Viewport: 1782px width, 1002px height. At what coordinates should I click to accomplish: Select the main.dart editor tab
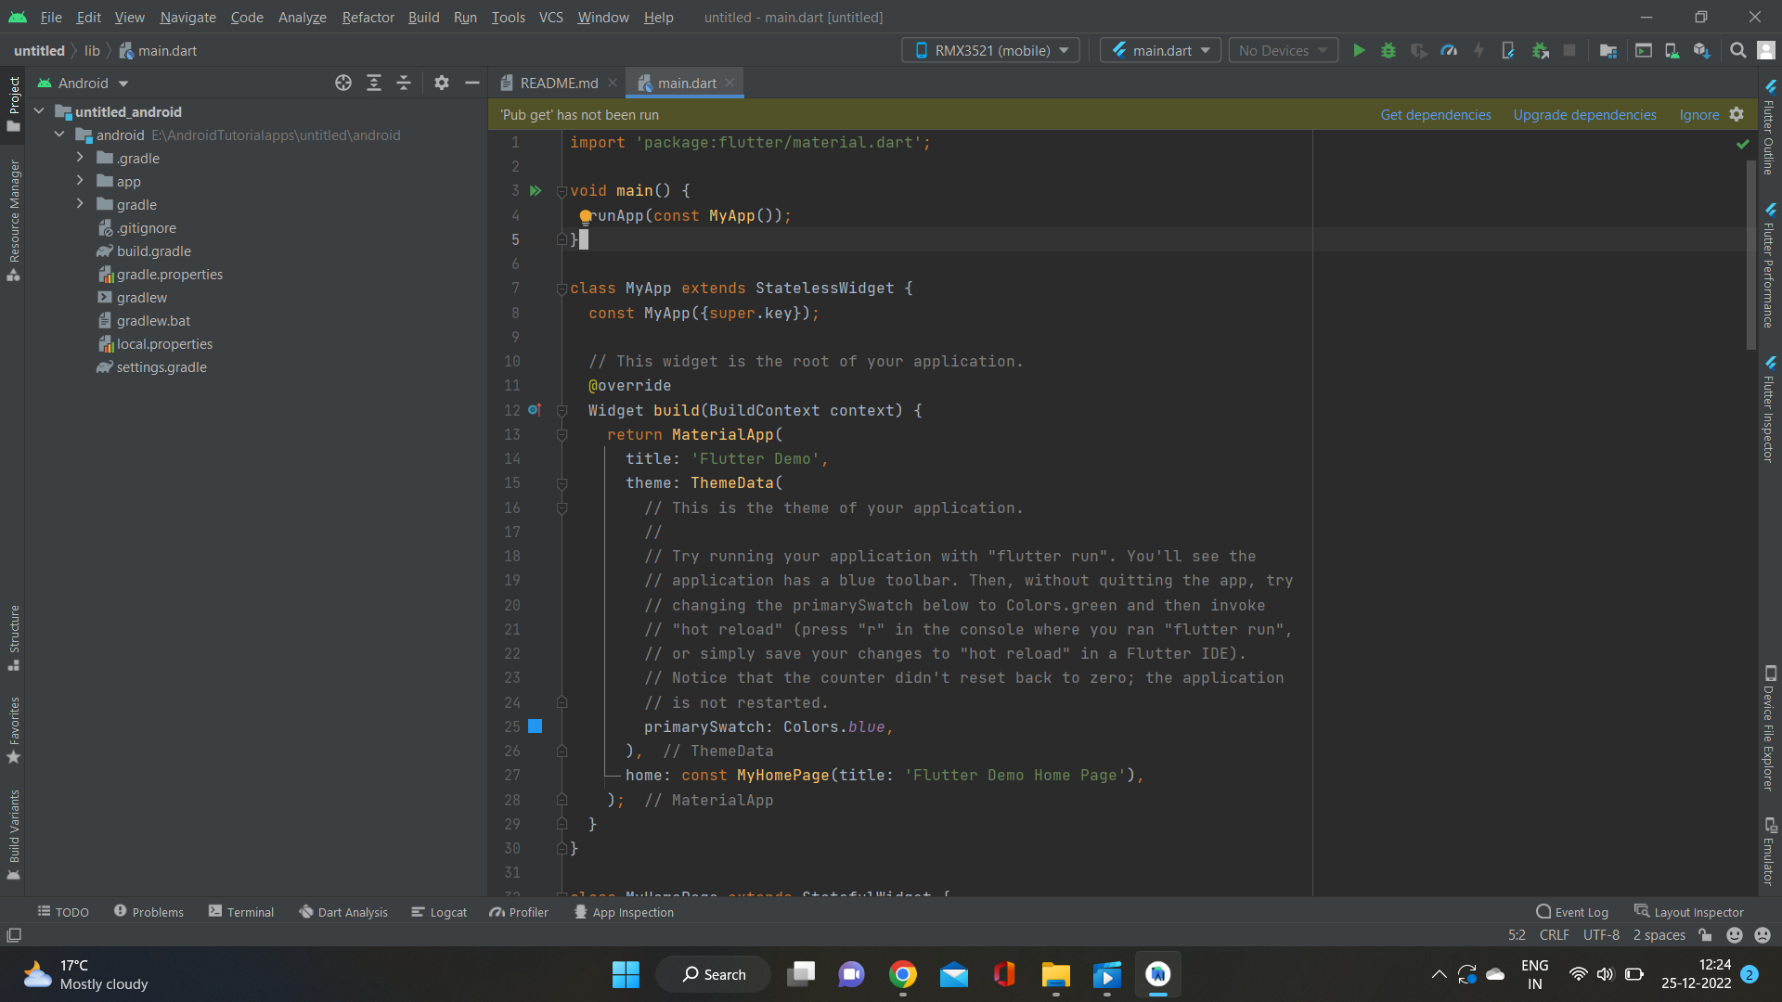[x=687, y=83]
